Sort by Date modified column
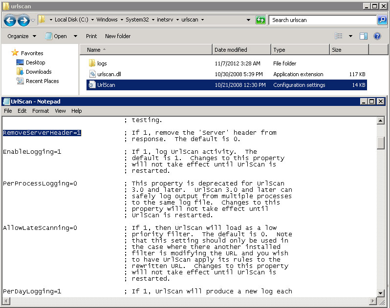The image size is (390, 308). 241,50
